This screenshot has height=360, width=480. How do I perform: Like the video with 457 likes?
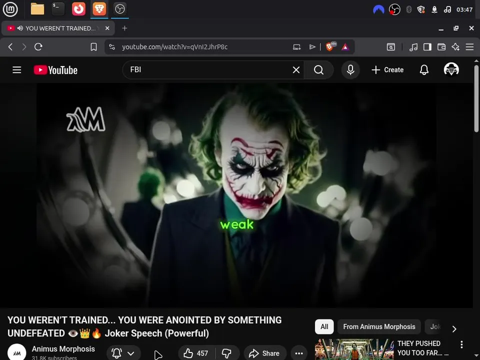[x=196, y=353]
